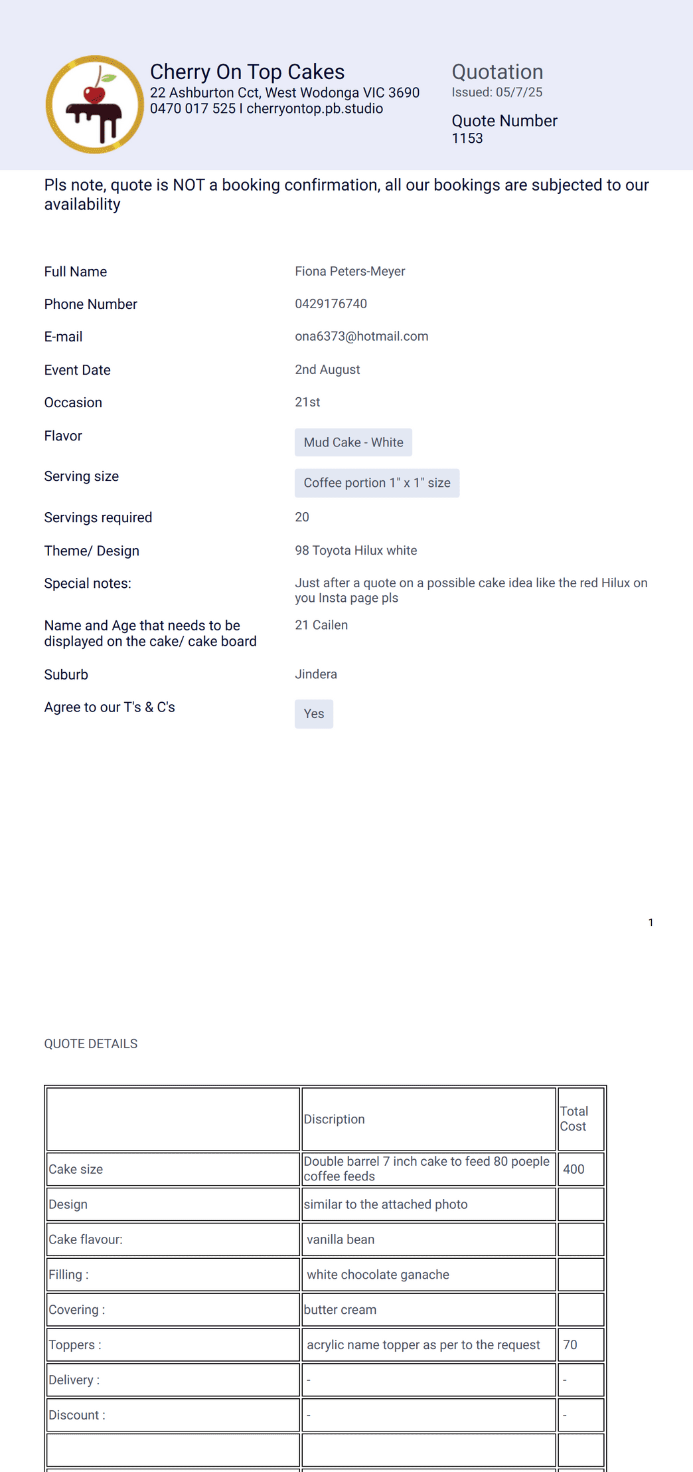
Task: Click the white chocolate ganache filling cell
Action: (x=429, y=1275)
